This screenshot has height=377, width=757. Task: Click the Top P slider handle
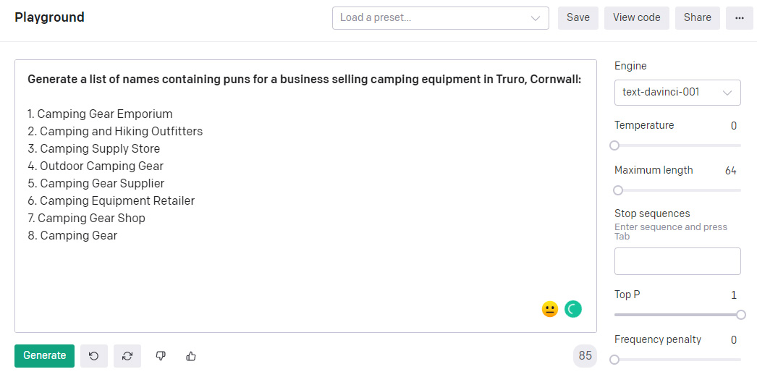pyautogui.click(x=741, y=315)
